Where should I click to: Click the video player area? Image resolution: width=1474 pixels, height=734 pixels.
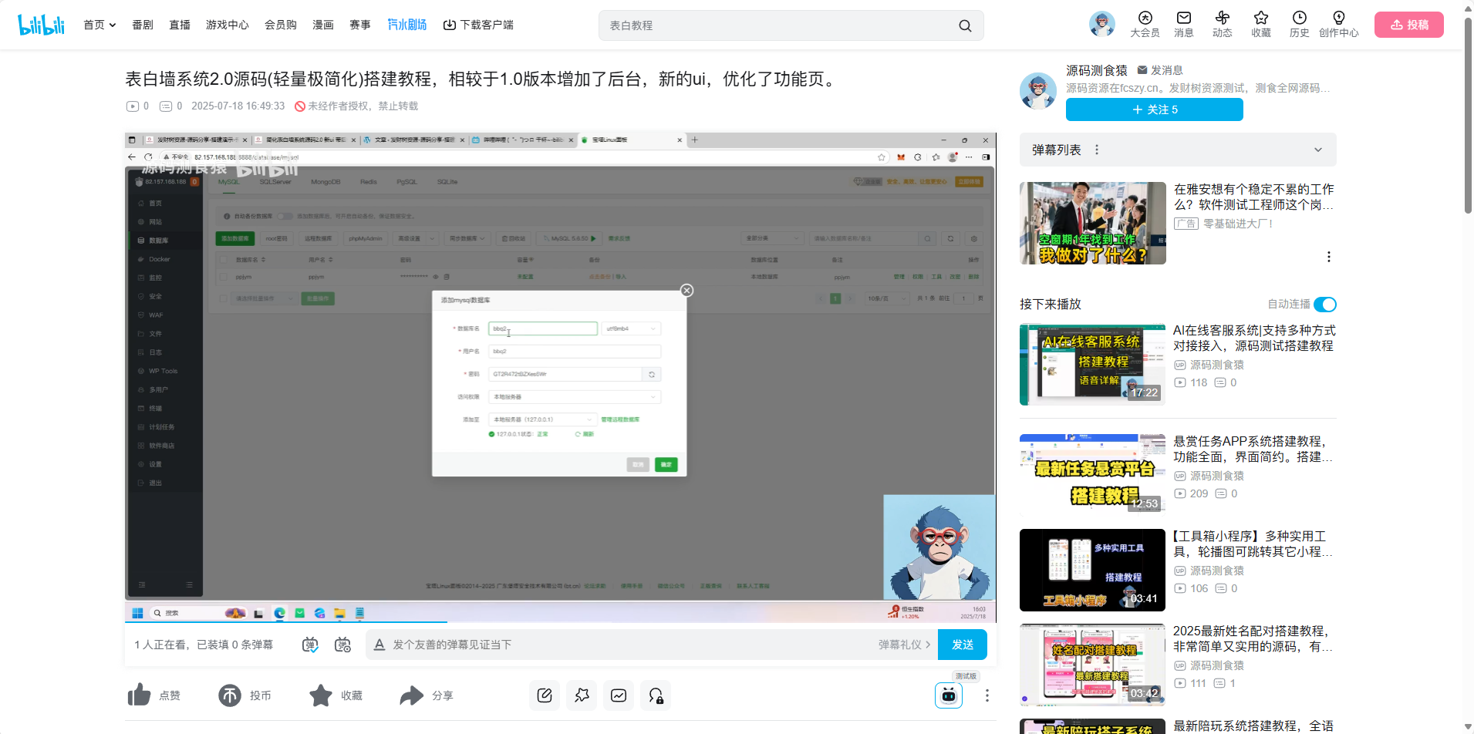pos(561,376)
